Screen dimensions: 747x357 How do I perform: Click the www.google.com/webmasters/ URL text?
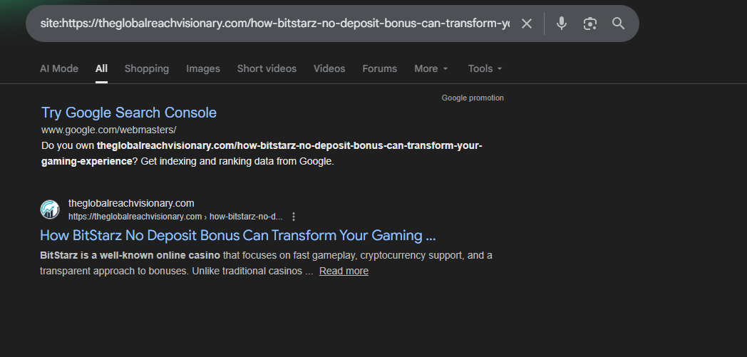108,130
